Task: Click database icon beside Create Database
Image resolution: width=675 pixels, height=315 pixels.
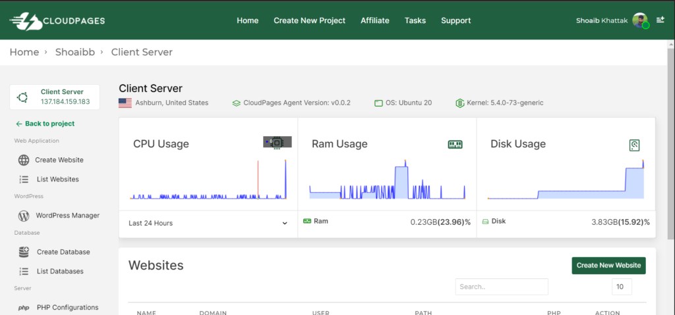Action: (24, 253)
